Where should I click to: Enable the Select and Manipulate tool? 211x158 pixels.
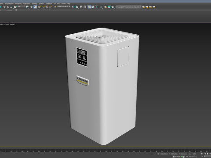point(31,7)
